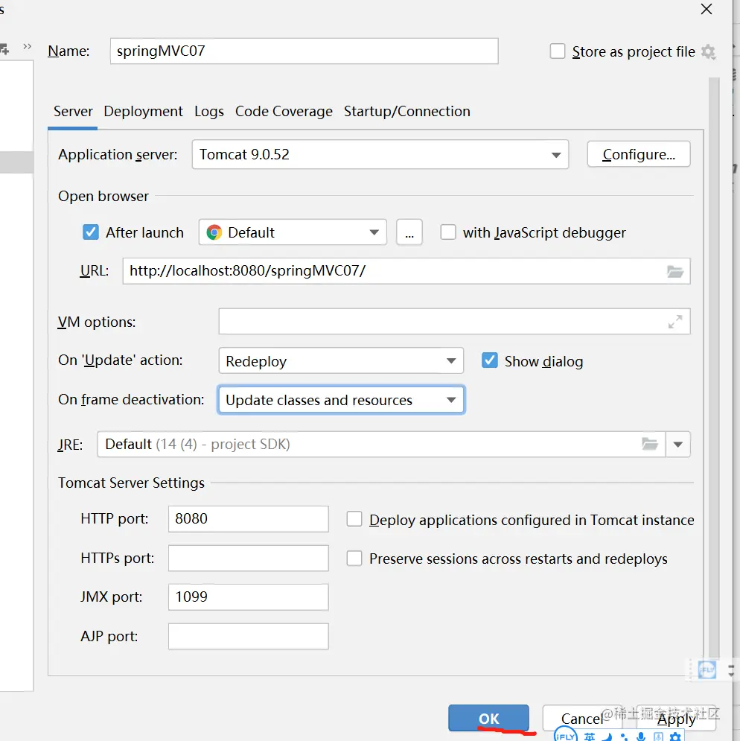Switch to the Logs tab

209,112
